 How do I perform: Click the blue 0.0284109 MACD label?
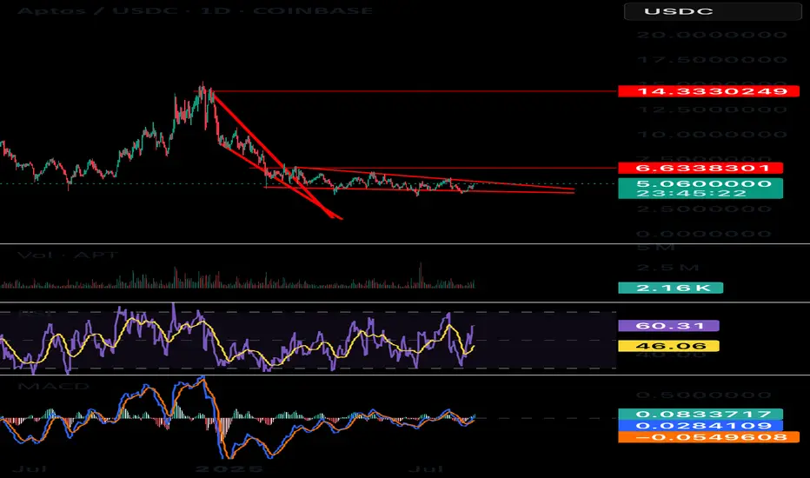click(700, 425)
